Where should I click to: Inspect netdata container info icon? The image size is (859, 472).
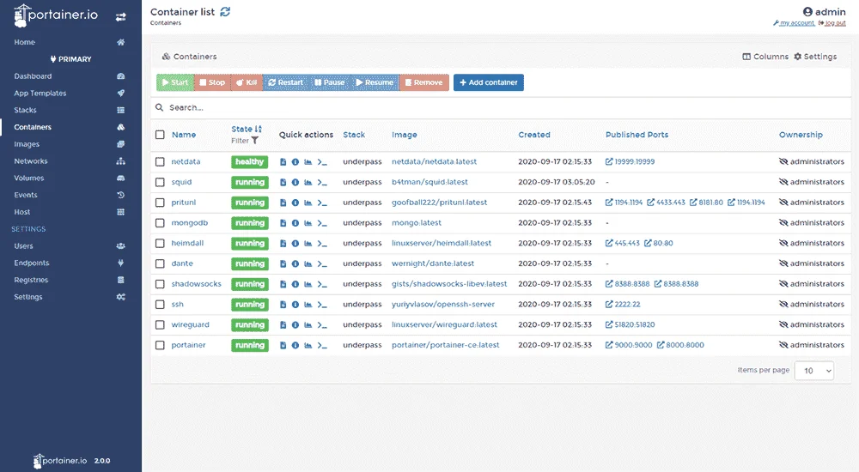click(295, 162)
